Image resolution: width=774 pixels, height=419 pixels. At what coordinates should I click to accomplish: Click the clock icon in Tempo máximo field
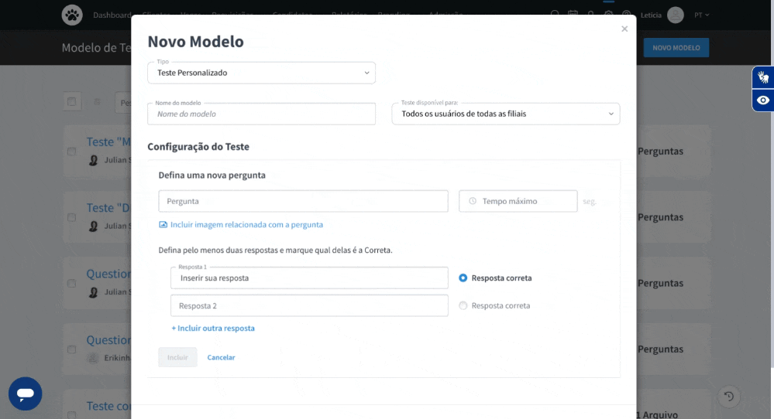point(472,201)
